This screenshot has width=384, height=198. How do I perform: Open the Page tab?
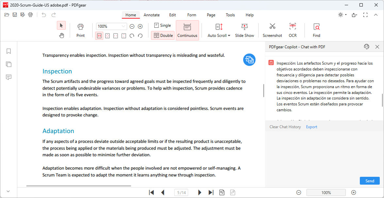click(x=211, y=15)
